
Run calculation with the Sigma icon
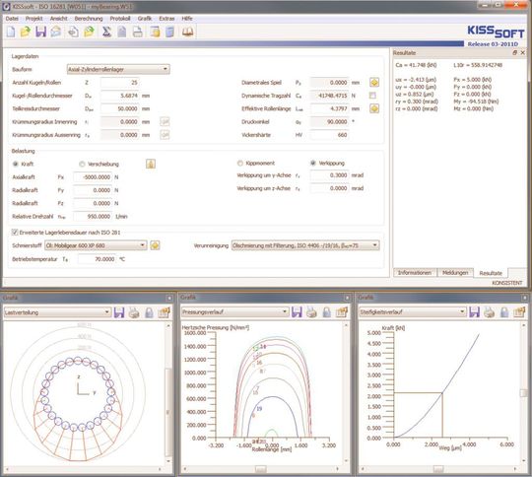(x=106, y=32)
